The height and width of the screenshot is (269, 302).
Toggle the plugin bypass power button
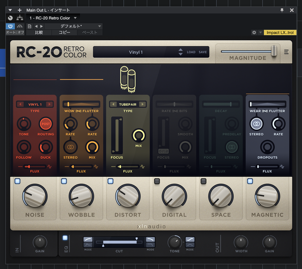pos(10,26)
